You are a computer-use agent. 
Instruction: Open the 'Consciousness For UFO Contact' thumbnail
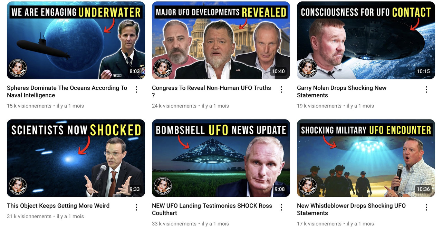click(x=366, y=40)
